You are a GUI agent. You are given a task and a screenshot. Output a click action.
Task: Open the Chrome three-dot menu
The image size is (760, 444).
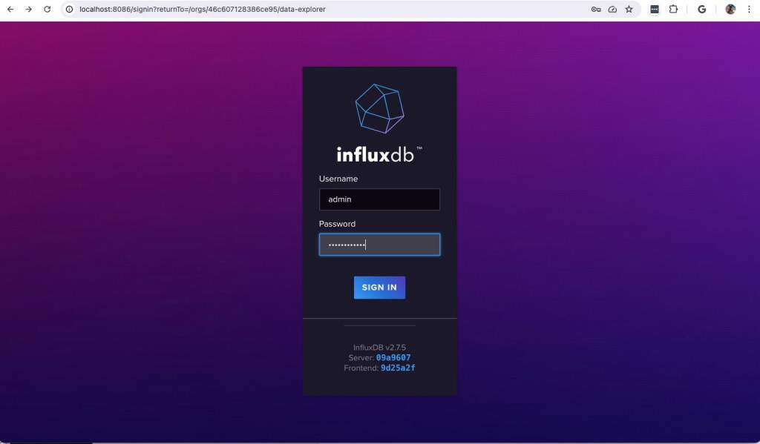pos(749,9)
